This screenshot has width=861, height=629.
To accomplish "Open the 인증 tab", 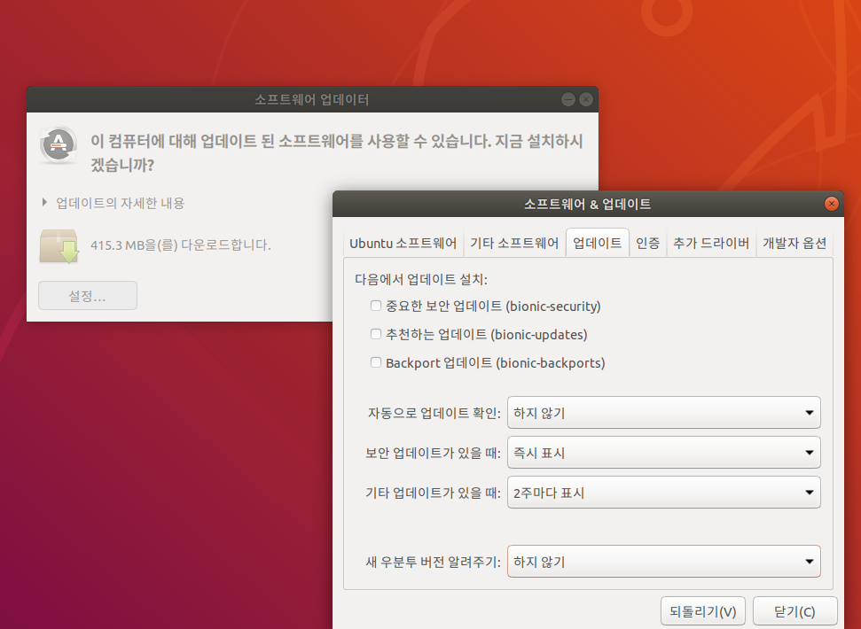I will click(647, 243).
